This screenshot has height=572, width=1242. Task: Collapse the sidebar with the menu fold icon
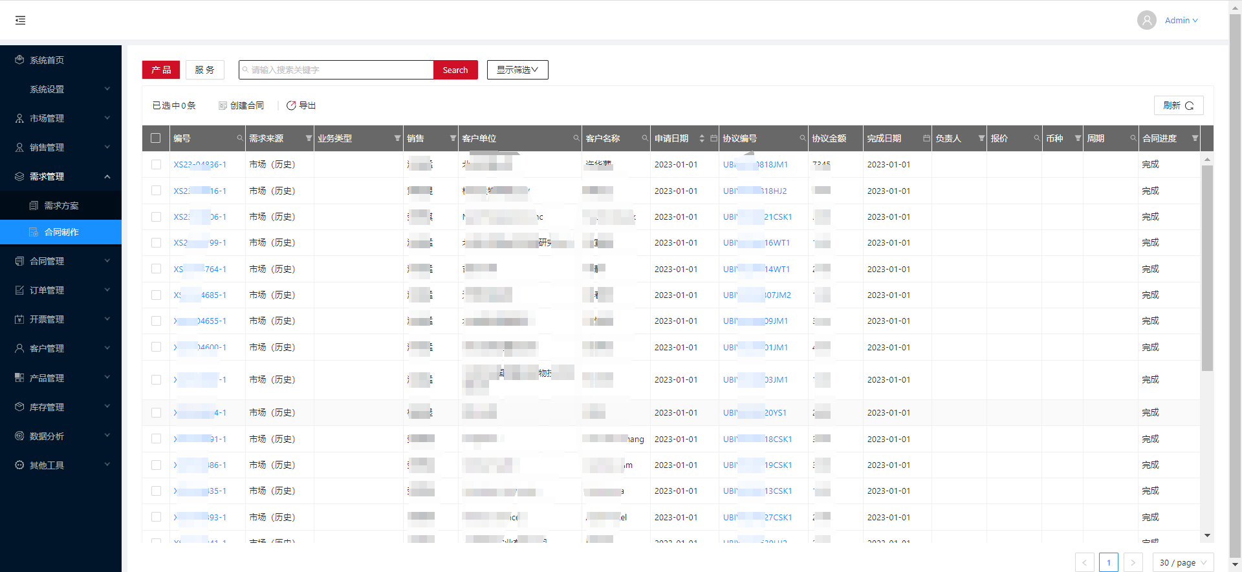[21, 21]
